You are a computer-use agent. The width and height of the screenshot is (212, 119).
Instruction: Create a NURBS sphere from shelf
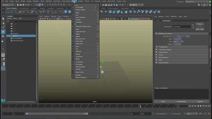[66, 12]
